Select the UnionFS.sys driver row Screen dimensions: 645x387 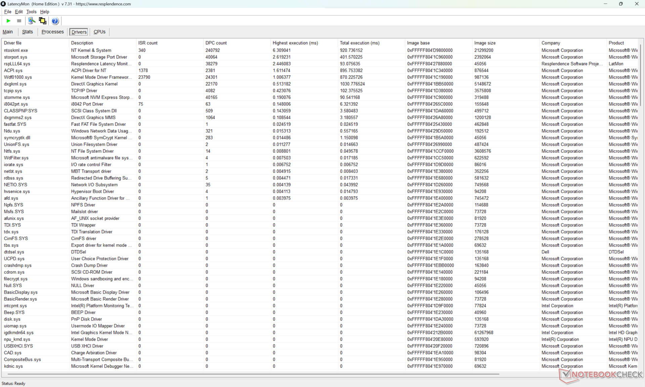320,144
